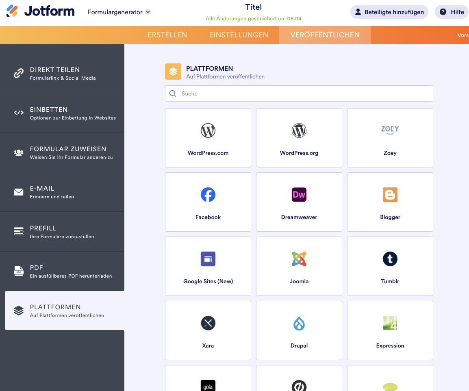The width and height of the screenshot is (469, 391).
Task: Select the Einbetten sidebar option
Action: coord(62,113)
